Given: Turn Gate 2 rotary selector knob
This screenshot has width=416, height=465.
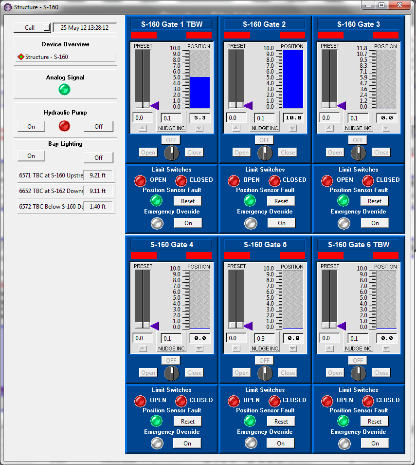Looking at the screenshot, I should pyautogui.click(x=265, y=153).
